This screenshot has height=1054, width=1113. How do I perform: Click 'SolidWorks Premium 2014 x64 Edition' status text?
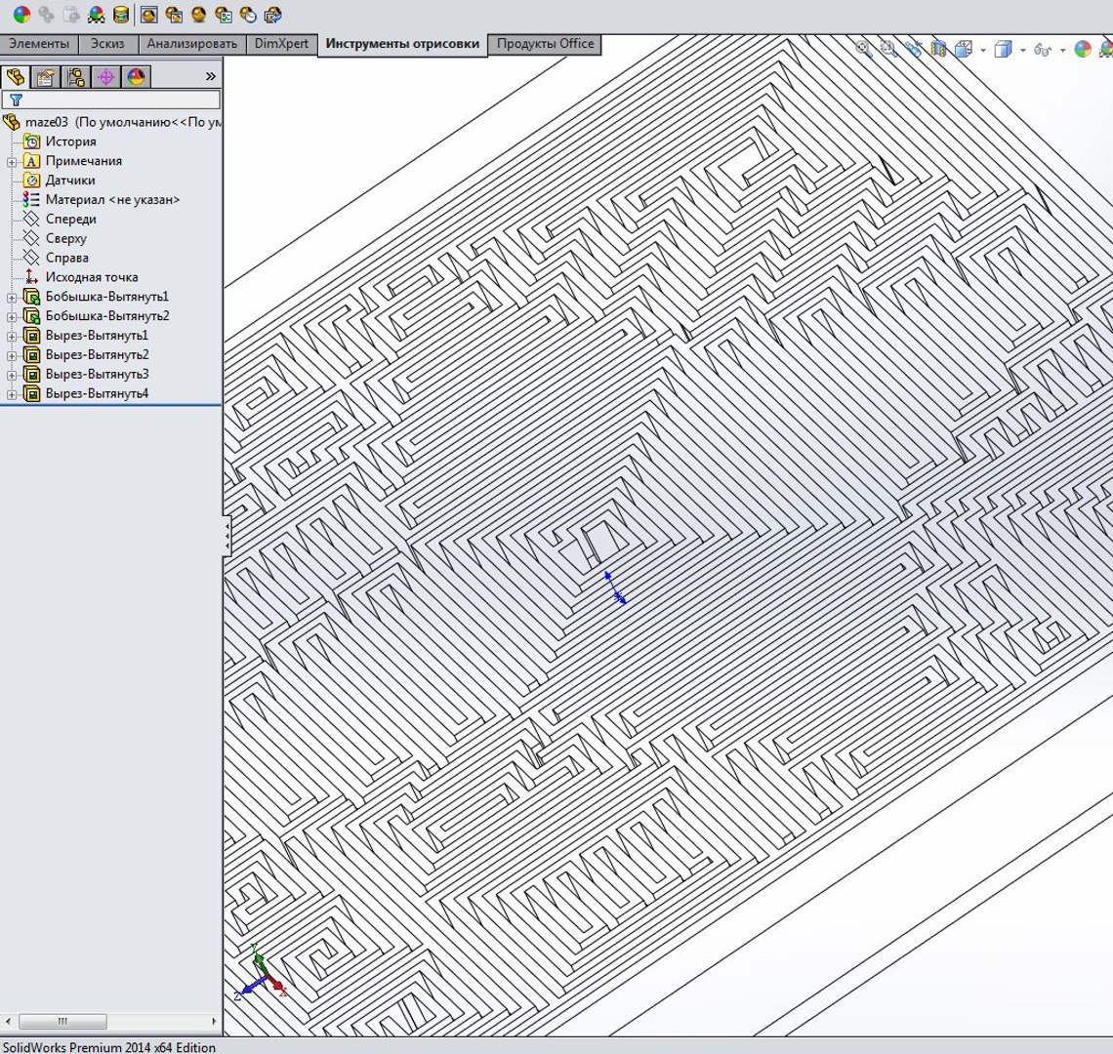pyautogui.click(x=108, y=1047)
